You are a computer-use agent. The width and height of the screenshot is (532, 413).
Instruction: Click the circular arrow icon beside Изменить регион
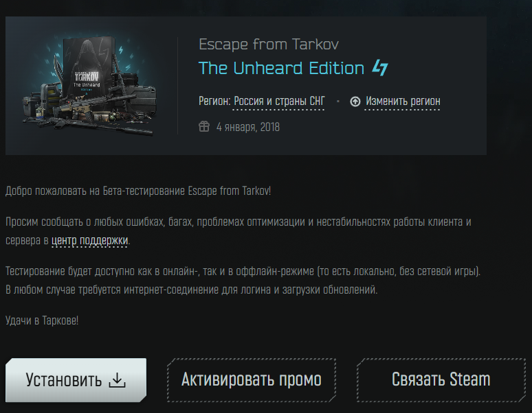(x=355, y=102)
